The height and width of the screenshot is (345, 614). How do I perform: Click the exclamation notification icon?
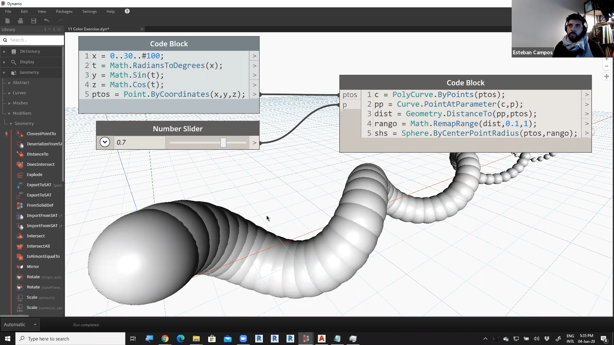(x=127, y=11)
